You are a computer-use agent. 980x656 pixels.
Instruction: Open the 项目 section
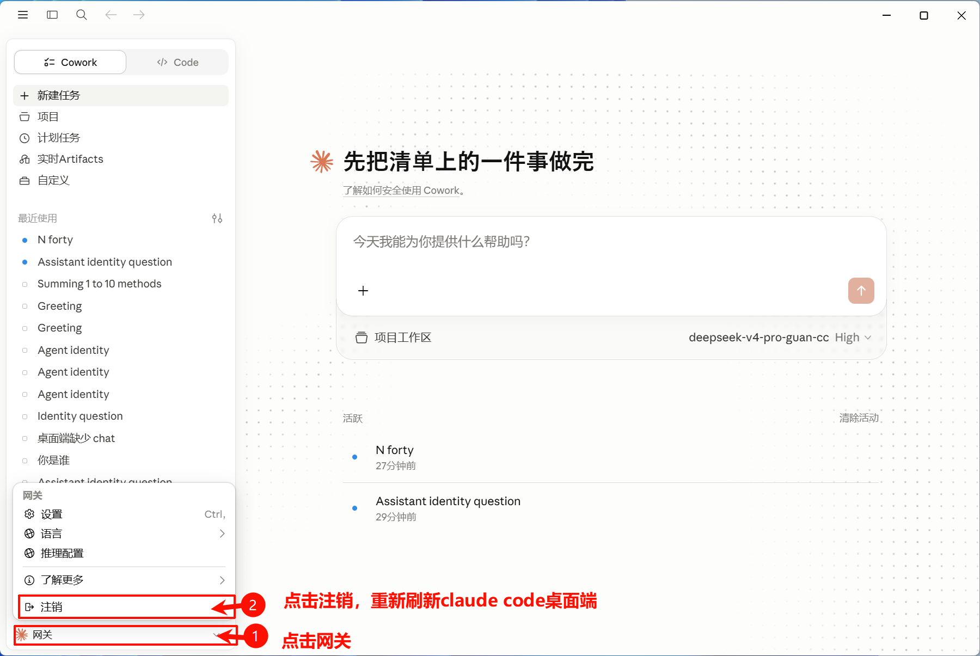coord(121,117)
